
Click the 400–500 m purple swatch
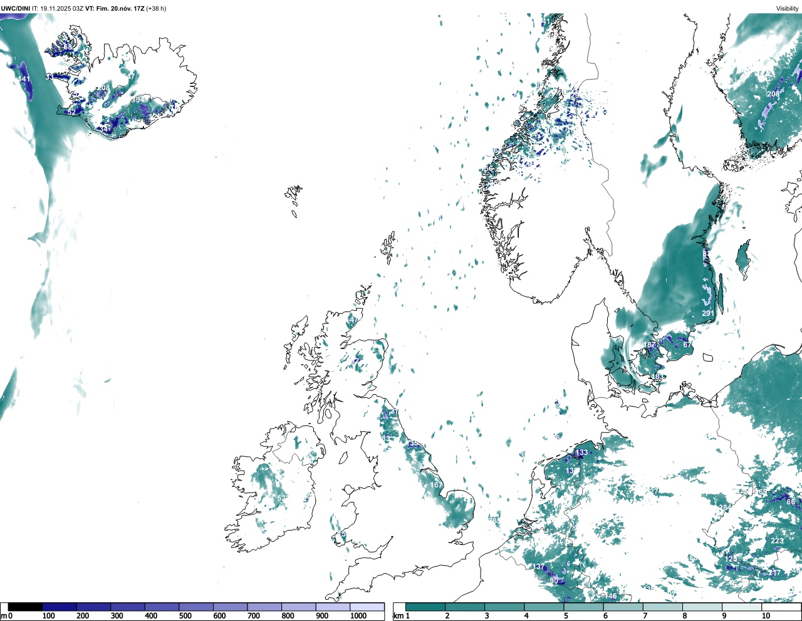tap(162, 607)
